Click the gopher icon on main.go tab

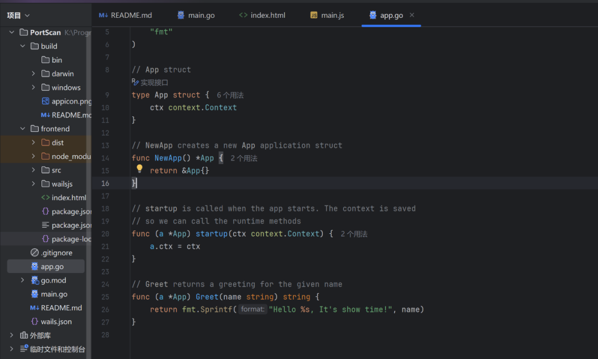tap(181, 15)
